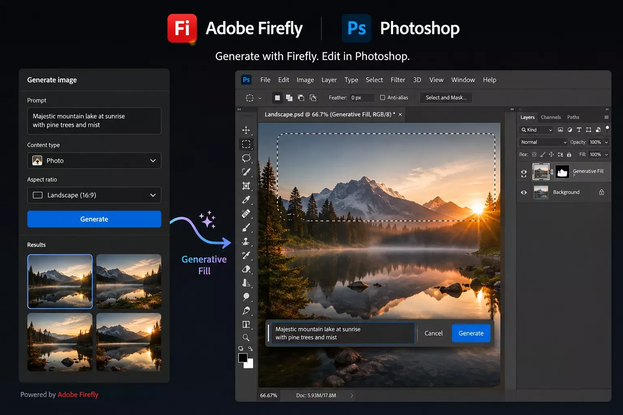Switch to the Paths tab

coord(573,117)
